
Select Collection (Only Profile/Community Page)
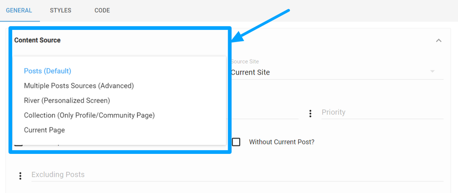coord(89,115)
